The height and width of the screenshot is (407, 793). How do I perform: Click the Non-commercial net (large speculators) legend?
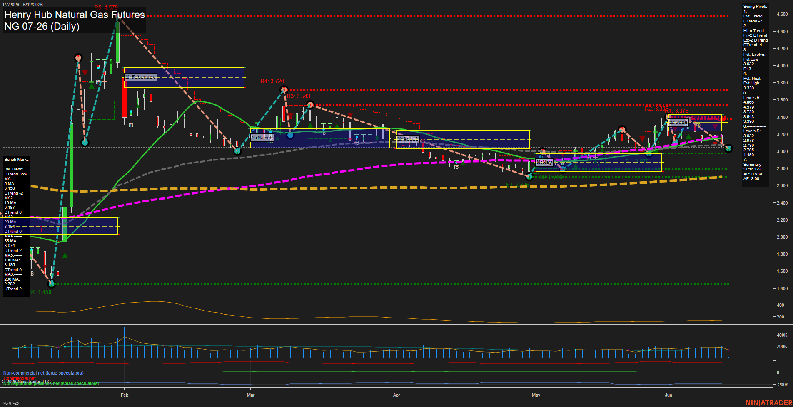(x=43, y=373)
